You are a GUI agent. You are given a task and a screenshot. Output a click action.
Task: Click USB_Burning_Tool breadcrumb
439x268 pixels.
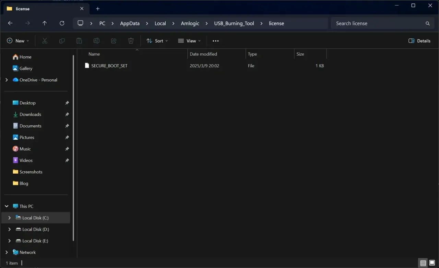click(234, 23)
